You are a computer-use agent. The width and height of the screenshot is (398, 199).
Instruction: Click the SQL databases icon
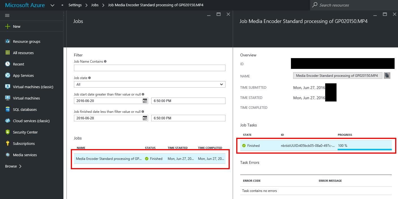point(8,109)
